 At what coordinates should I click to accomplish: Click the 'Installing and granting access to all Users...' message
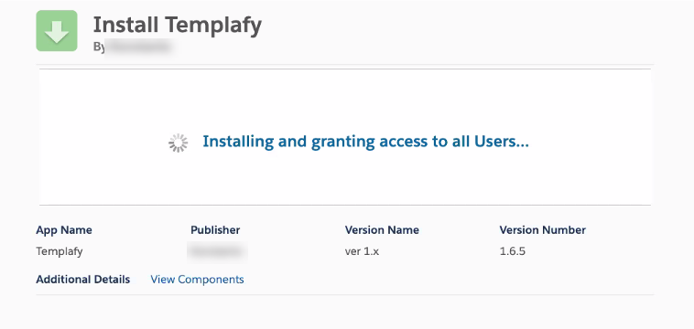[x=365, y=142]
